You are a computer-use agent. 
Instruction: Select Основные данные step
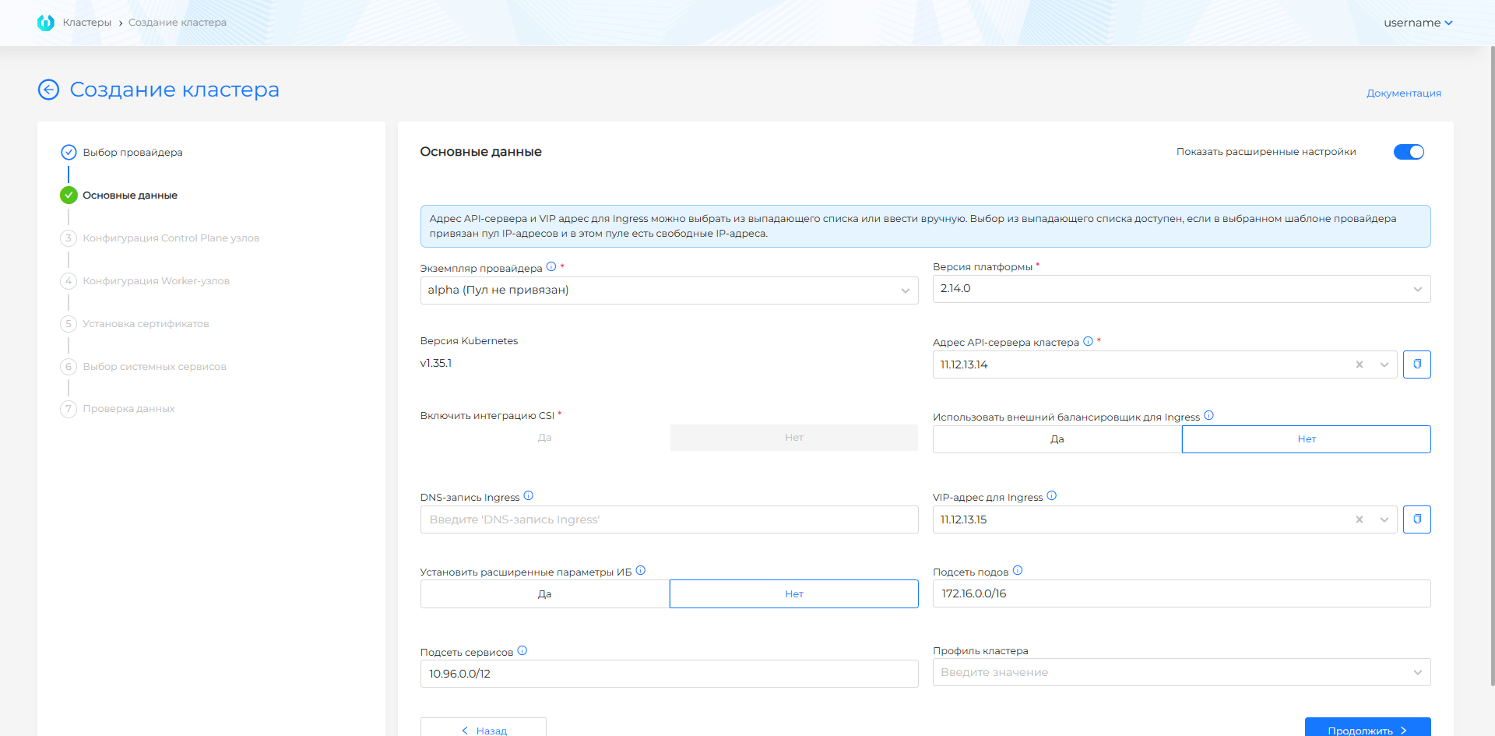click(130, 195)
